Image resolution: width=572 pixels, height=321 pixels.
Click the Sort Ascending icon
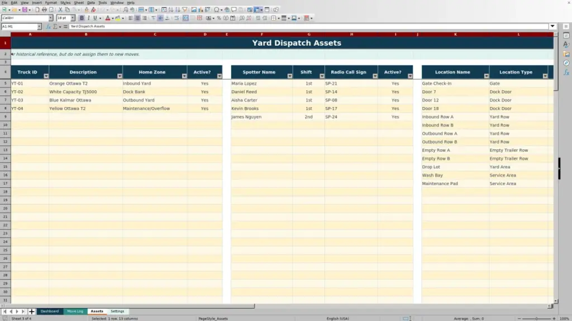tap(171, 9)
